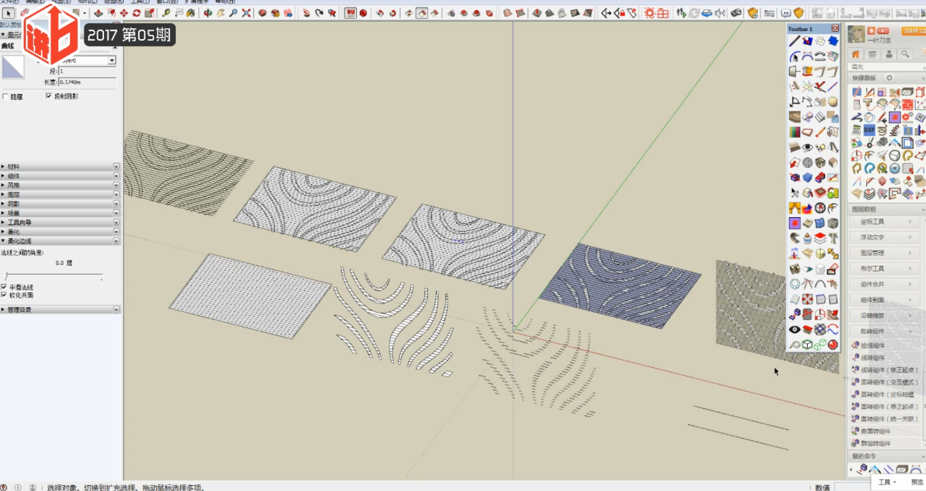Image resolution: width=926 pixels, height=491 pixels.
Task: Click the red stop-sign icon in Toolbar 1
Action: click(833, 345)
